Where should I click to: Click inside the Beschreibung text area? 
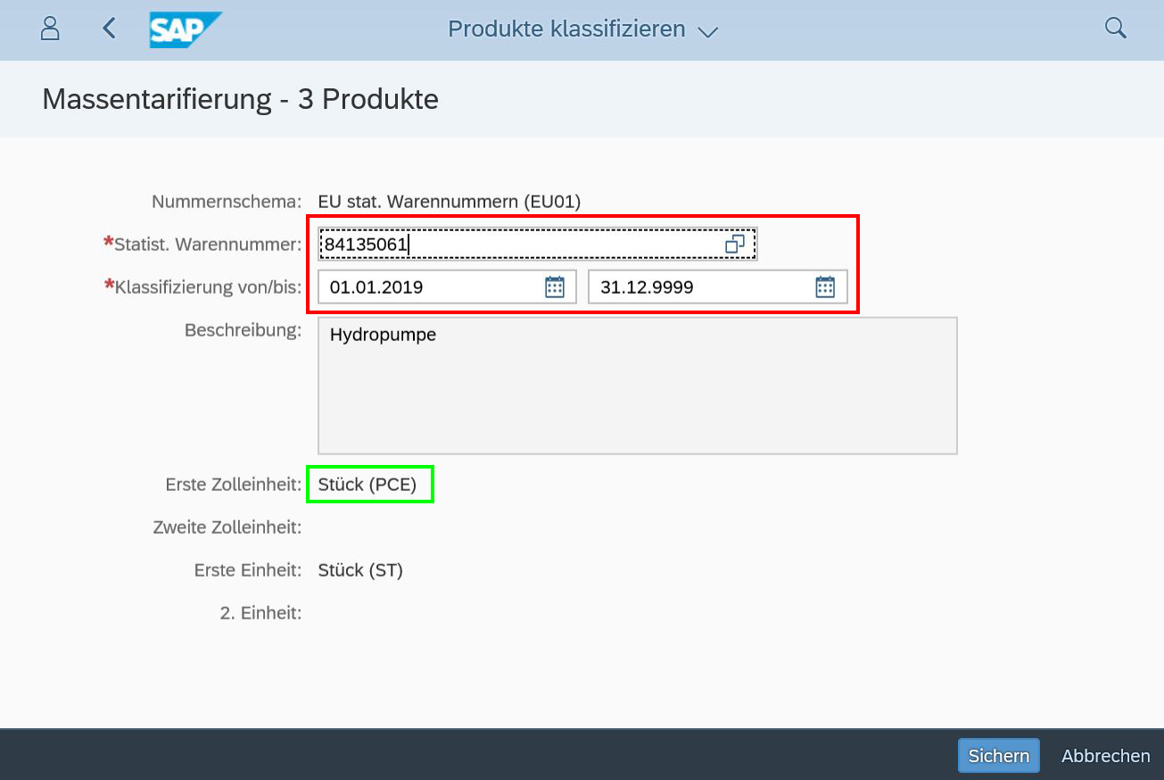(x=637, y=385)
